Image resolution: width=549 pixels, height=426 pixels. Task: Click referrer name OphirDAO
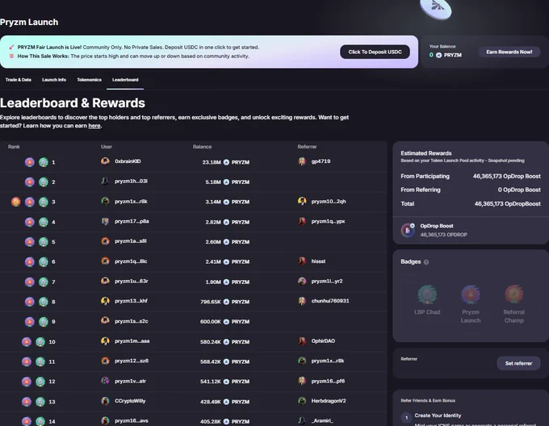pos(323,341)
